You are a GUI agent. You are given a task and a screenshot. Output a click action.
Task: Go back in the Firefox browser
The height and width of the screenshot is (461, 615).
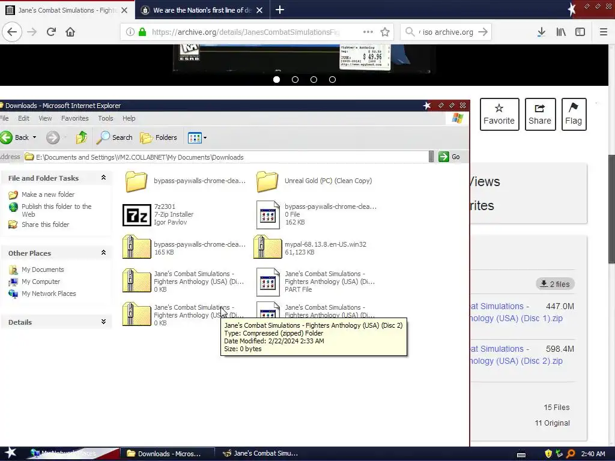click(12, 32)
